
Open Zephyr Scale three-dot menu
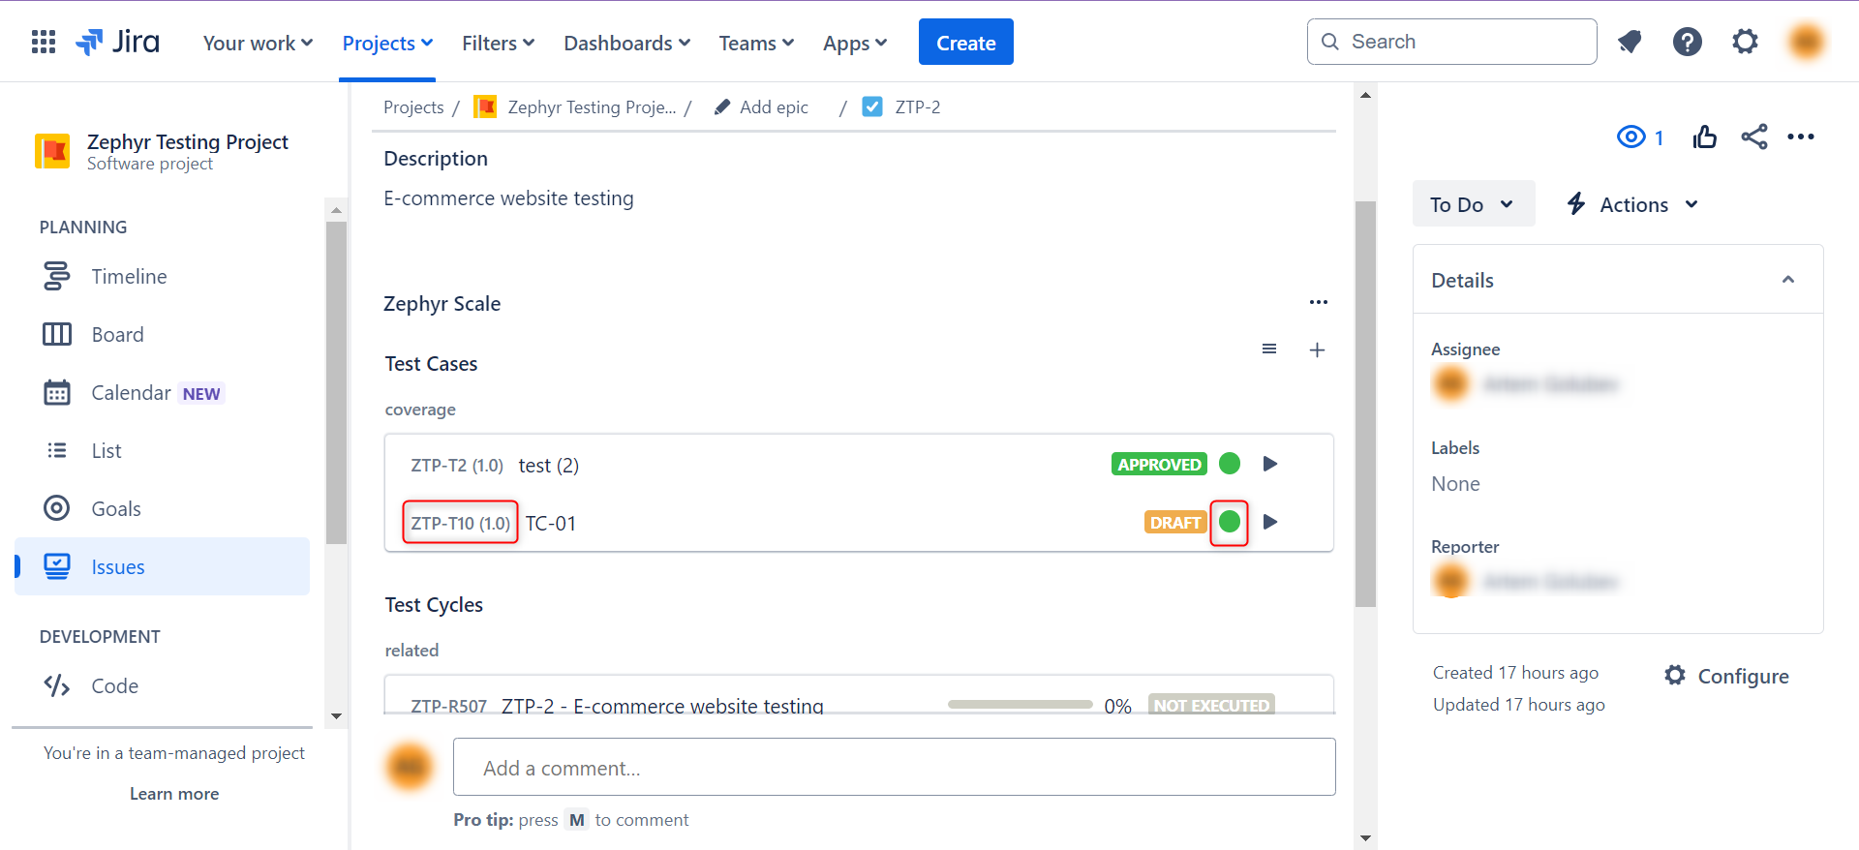pos(1318,303)
